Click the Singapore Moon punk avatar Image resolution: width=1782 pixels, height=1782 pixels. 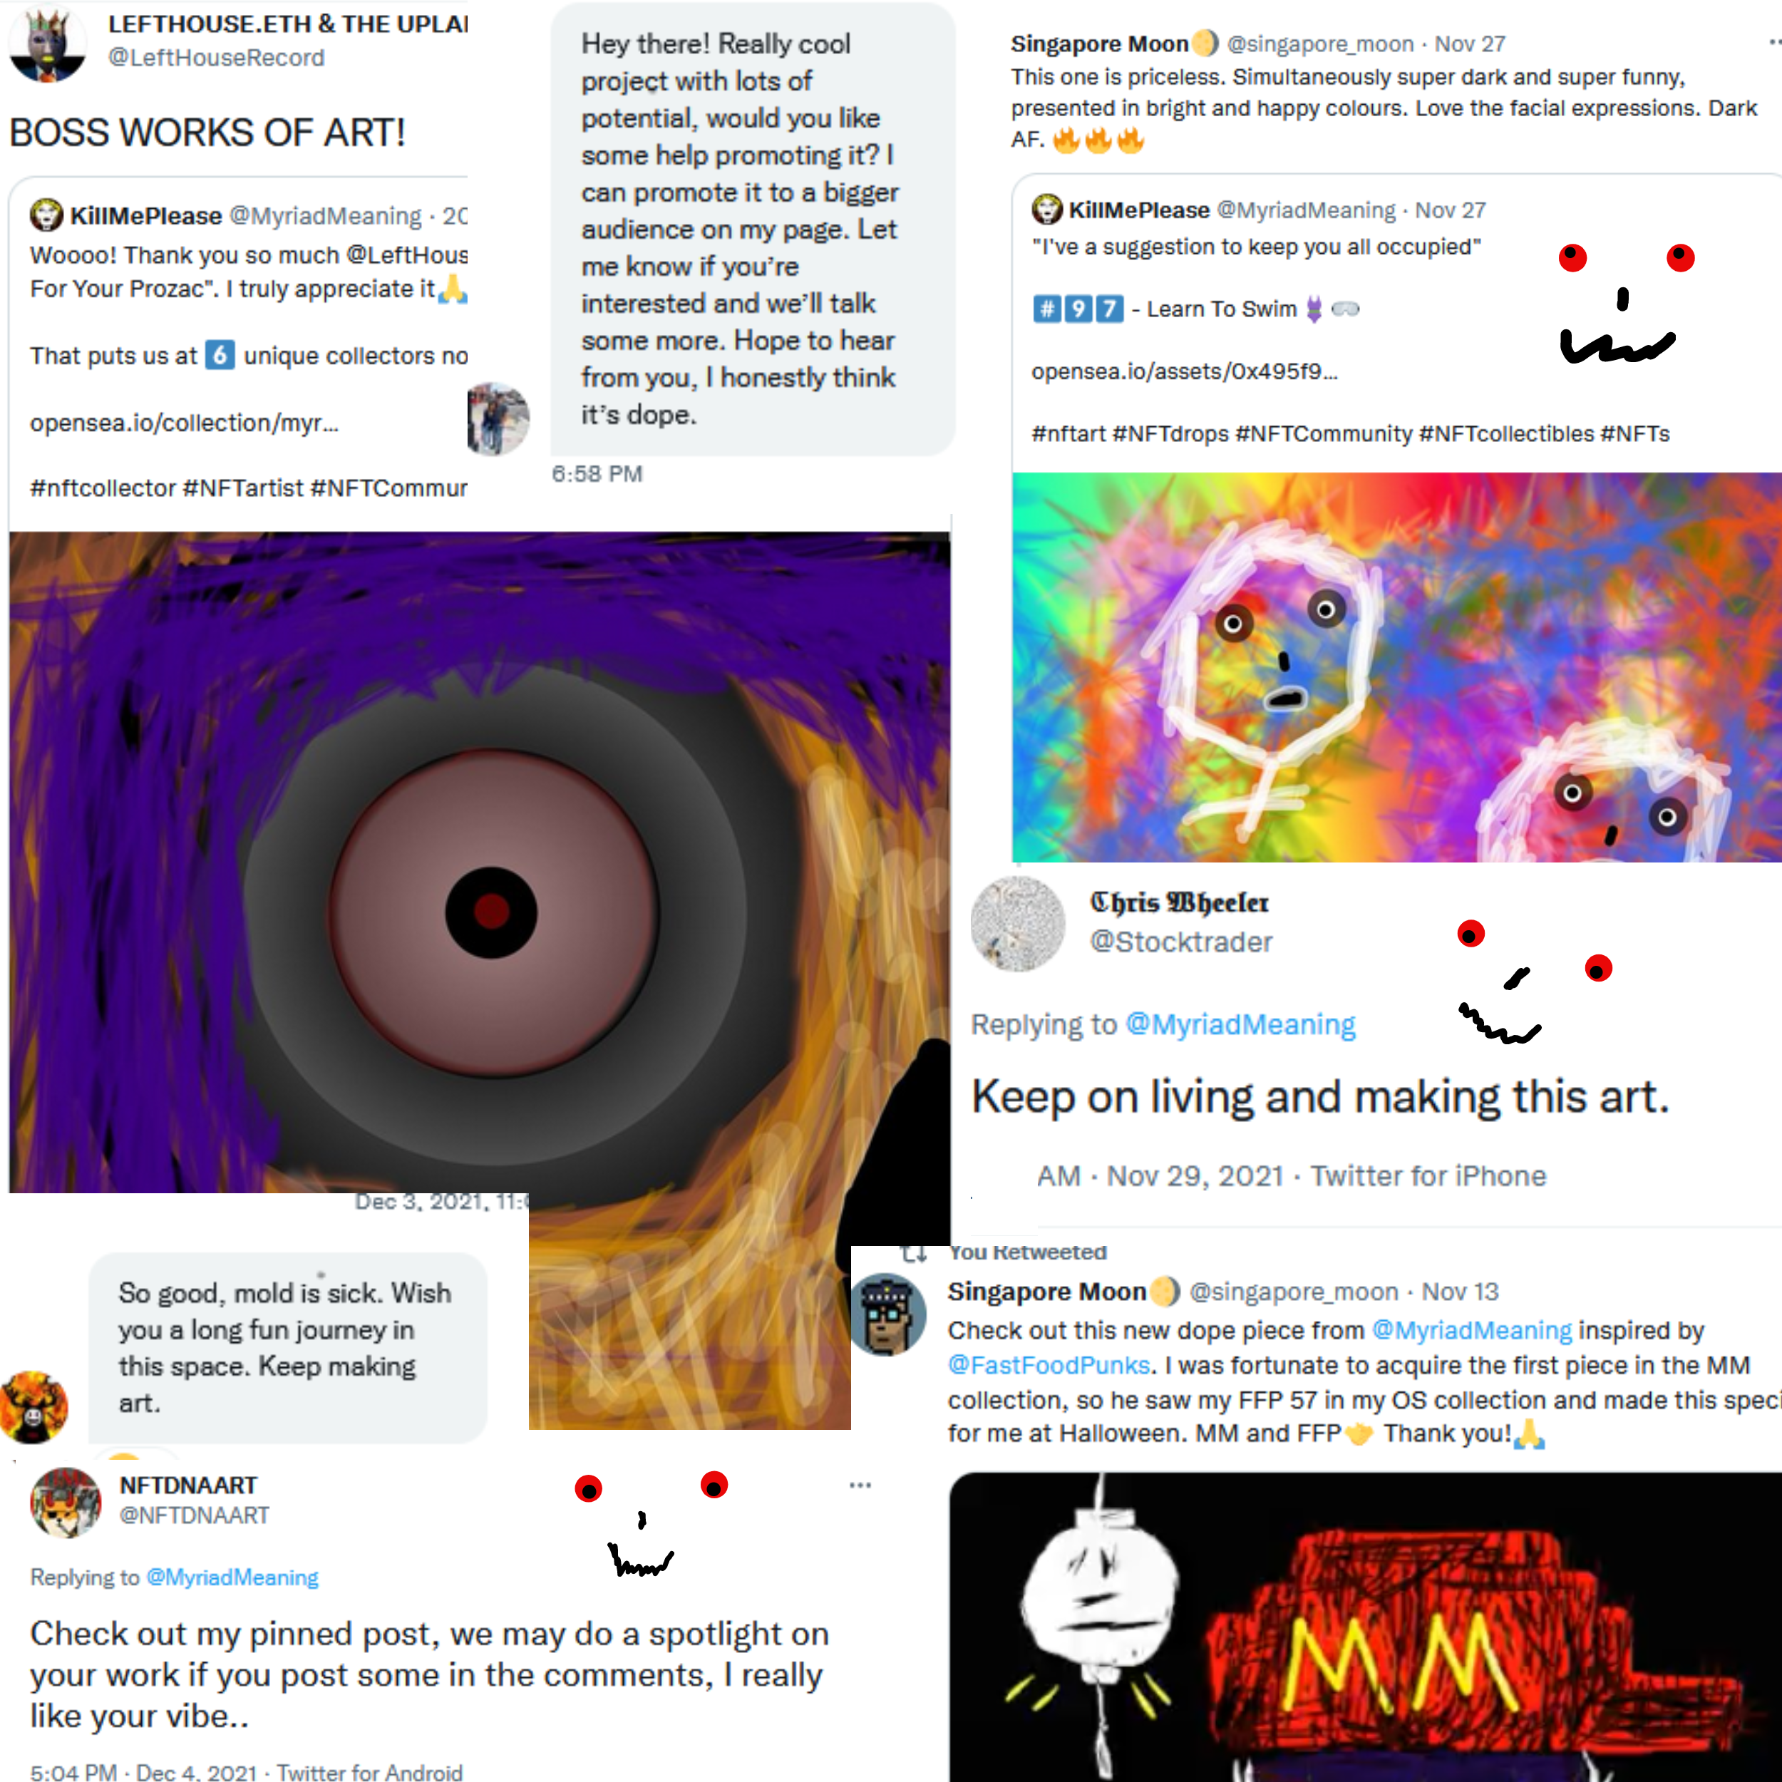tap(887, 1314)
